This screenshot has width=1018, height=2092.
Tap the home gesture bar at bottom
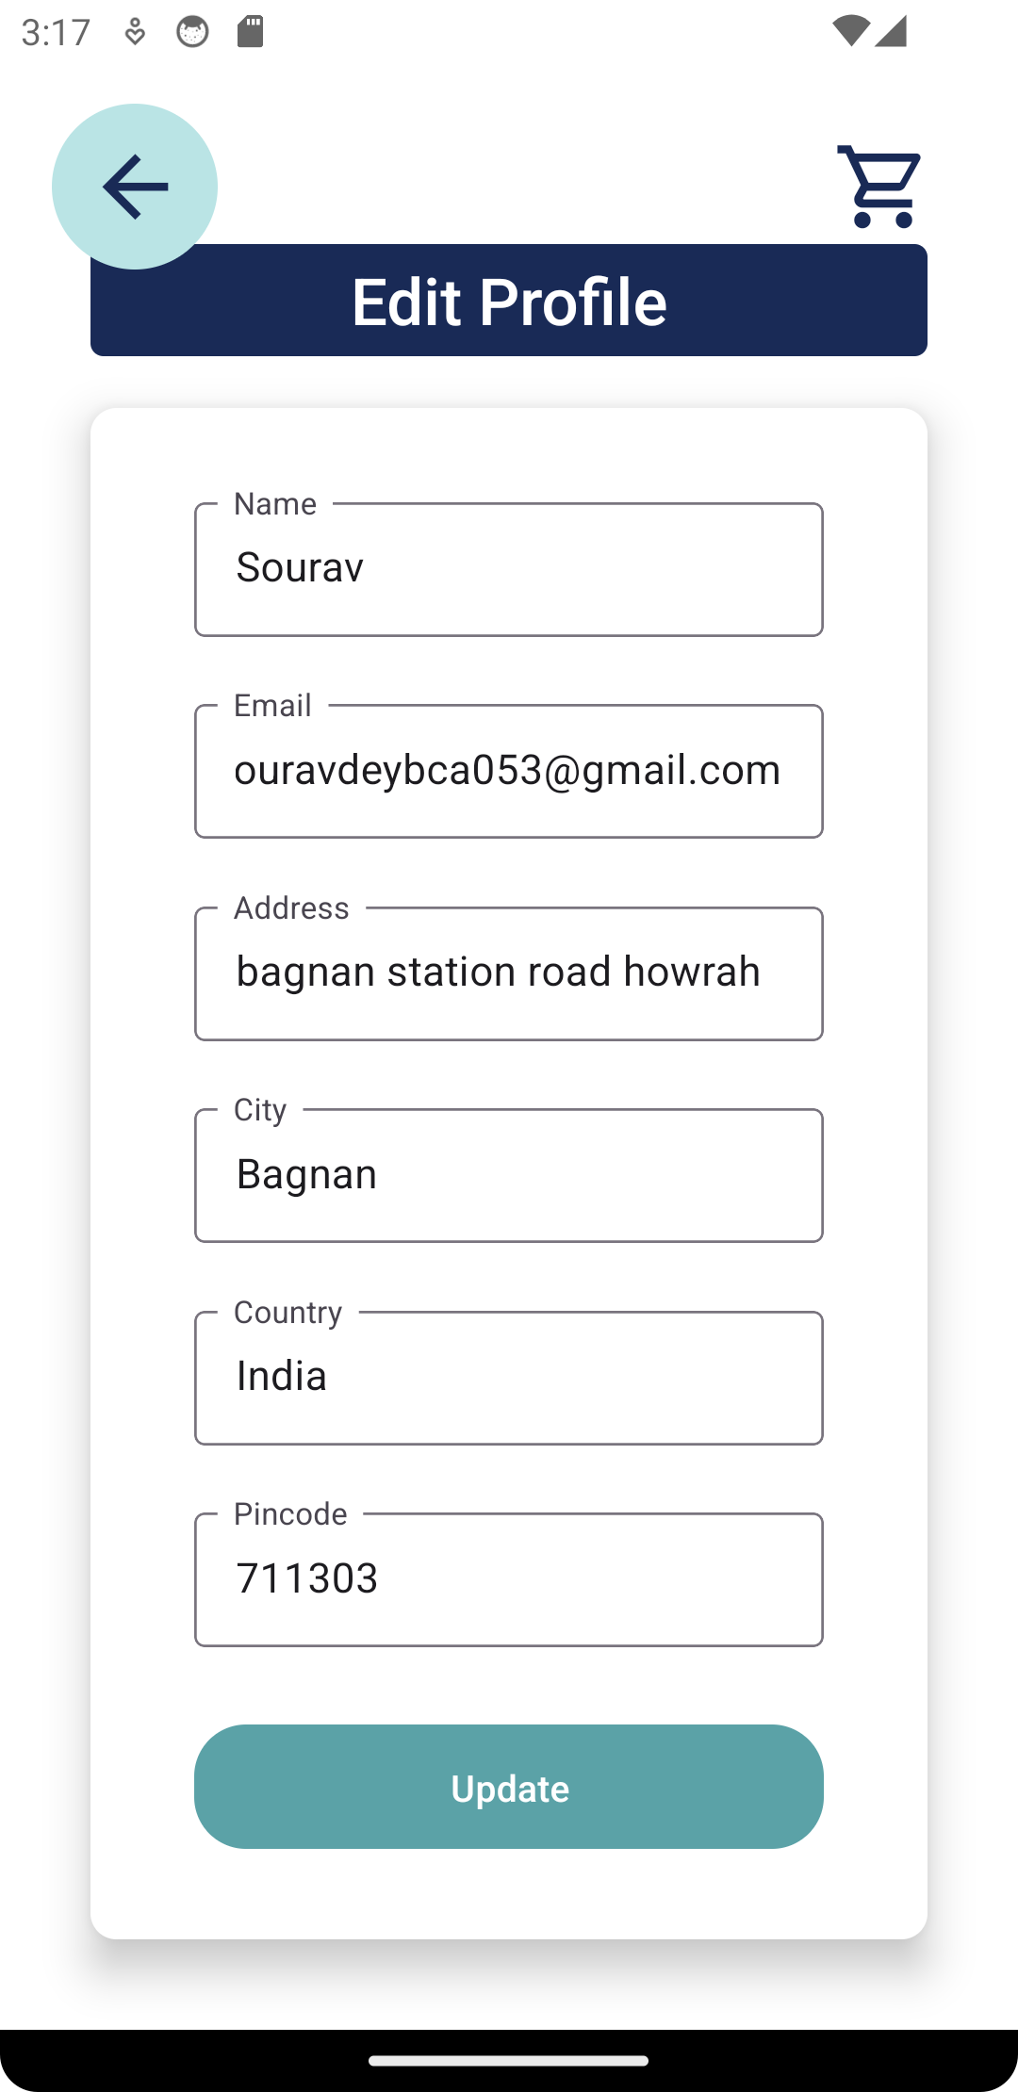point(509,2061)
